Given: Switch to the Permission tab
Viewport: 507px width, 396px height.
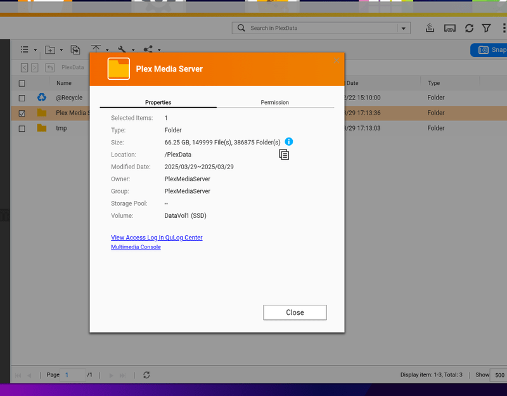Looking at the screenshot, I should (x=275, y=103).
